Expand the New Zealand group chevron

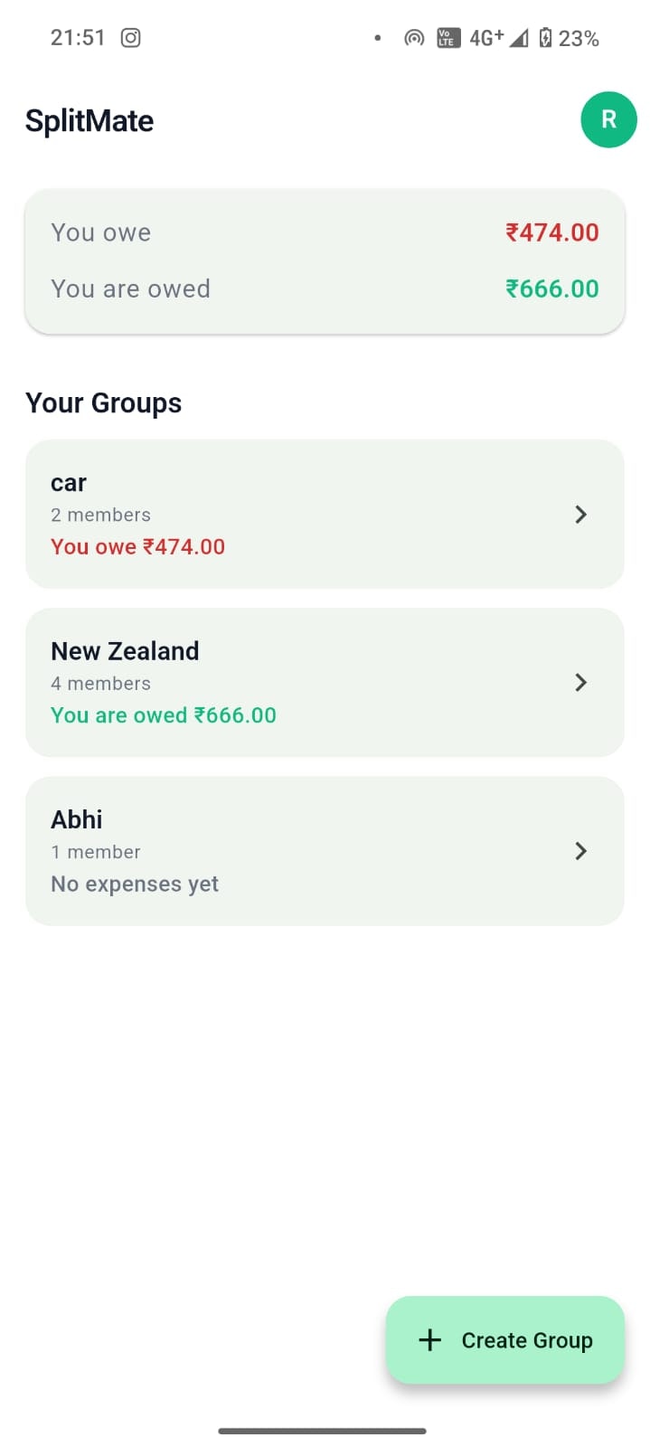click(580, 683)
